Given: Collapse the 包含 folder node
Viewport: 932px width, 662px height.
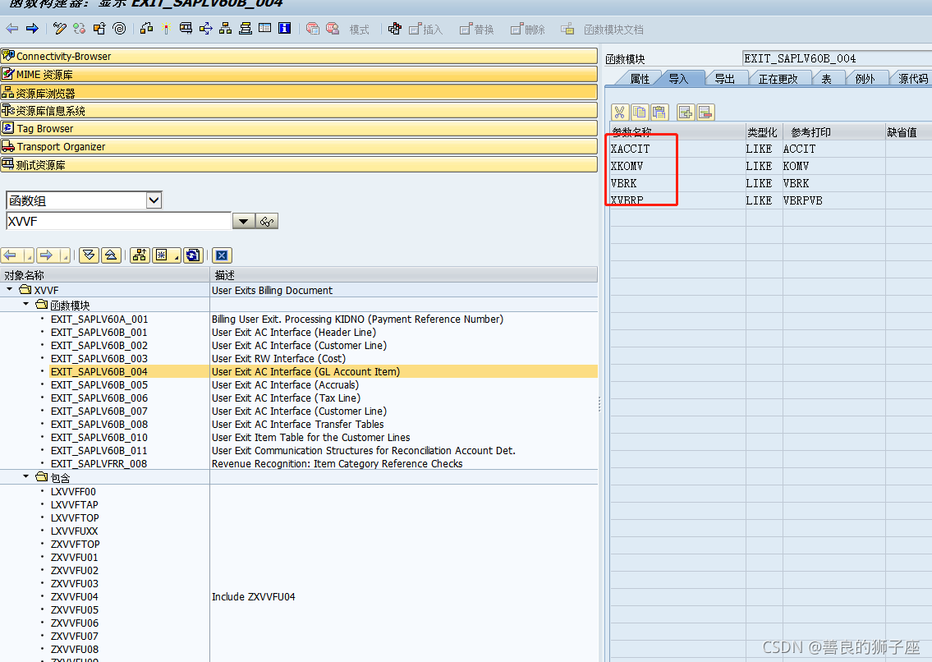Looking at the screenshot, I should [25, 476].
